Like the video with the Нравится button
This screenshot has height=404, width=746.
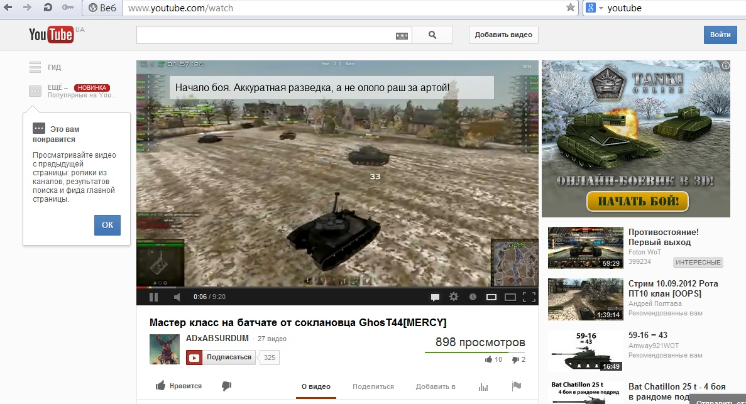point(179,386)
